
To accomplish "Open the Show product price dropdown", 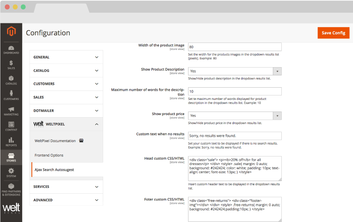I will (x=235, y=116).
